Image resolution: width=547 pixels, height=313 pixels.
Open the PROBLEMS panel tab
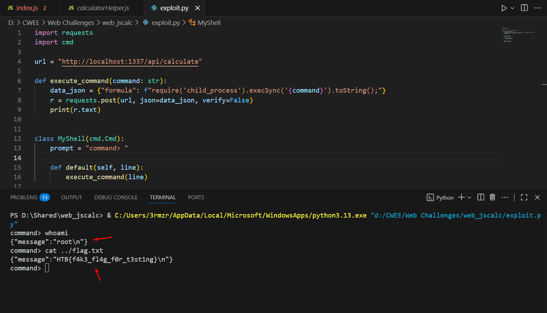pyautogui.click(x=24, y=198)
